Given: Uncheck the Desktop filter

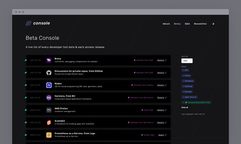Looking at the screenshot, I should click(x=187, y=86).
